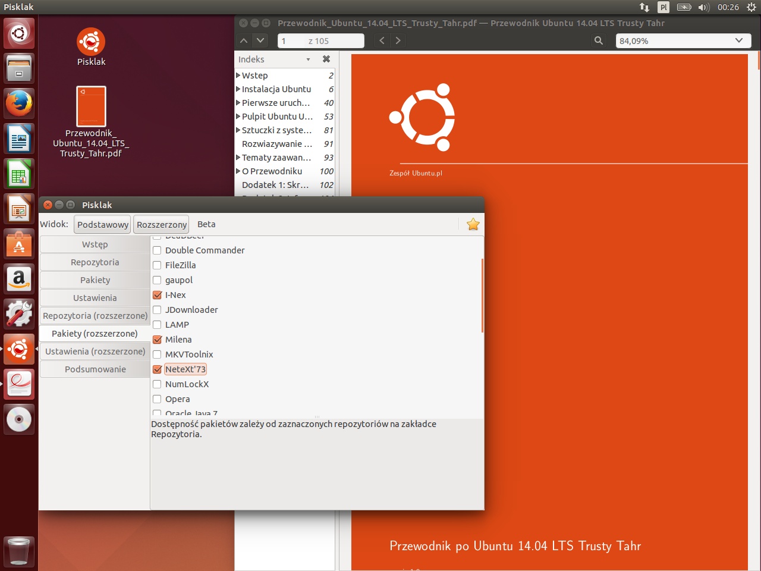The width and height of the screenshot is (761, 571).
Task: Expand the Sztuczki z syste... index entry
Action: [x=238, y=130]
